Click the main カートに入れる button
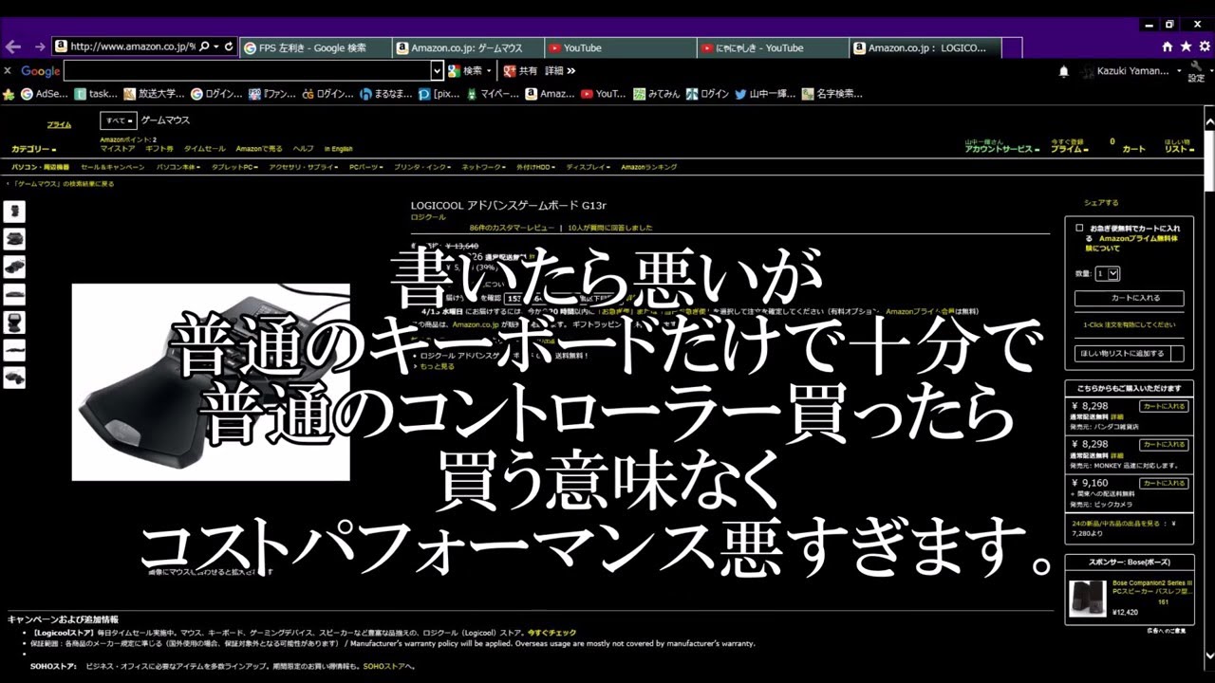Screen dimensions: 1215x683 1130,298
